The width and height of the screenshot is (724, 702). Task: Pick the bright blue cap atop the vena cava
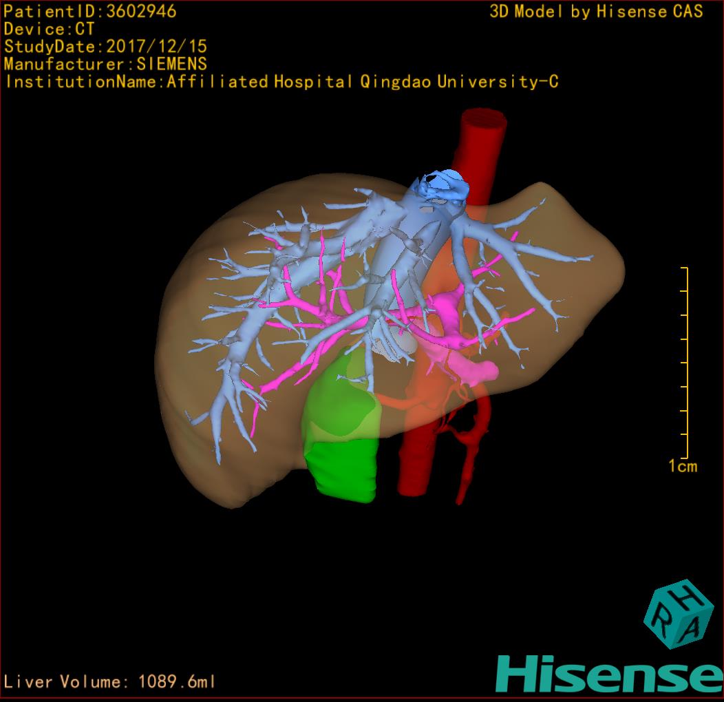point(440,184)
